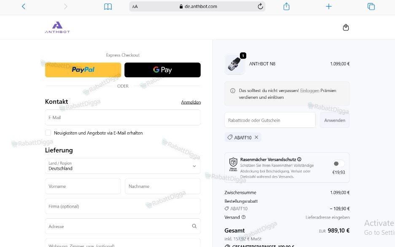Click info icon next to Versandschutz title
Viewport: 395px width, 247px height.
click(x=299, y=159)
